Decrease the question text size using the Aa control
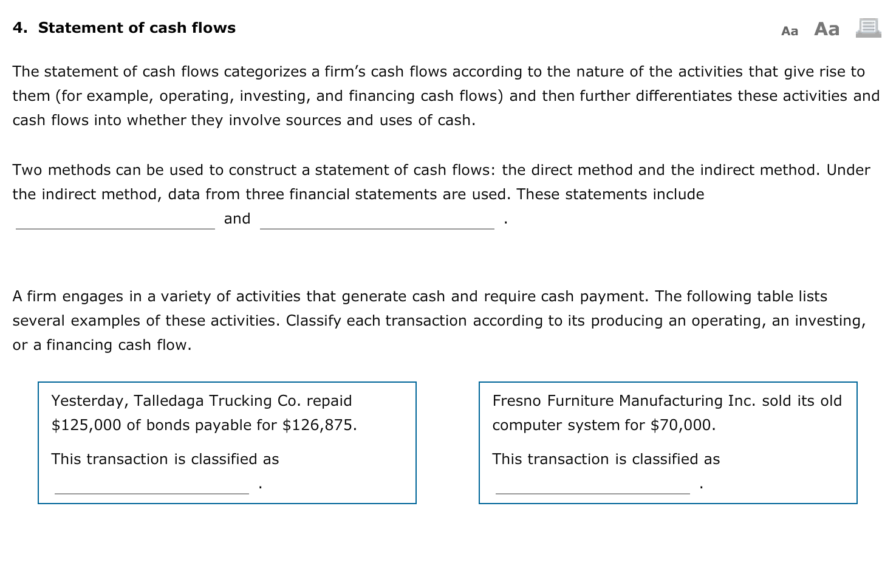The width and height of the screenshot is (882, 571). (789, 30)
